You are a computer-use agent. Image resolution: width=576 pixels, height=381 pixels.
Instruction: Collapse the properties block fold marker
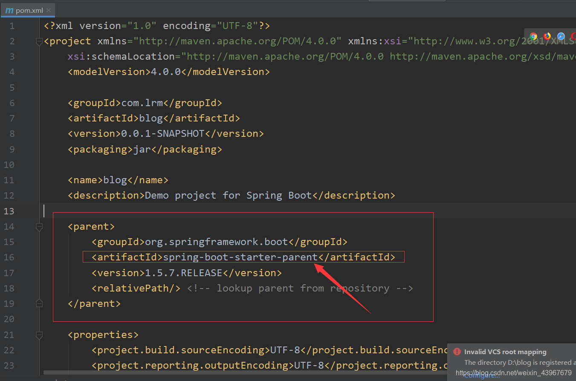(39, 335)
